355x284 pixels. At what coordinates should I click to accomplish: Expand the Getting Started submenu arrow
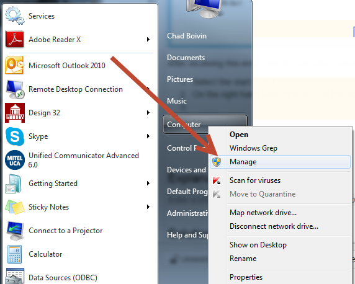click(148, 183)
